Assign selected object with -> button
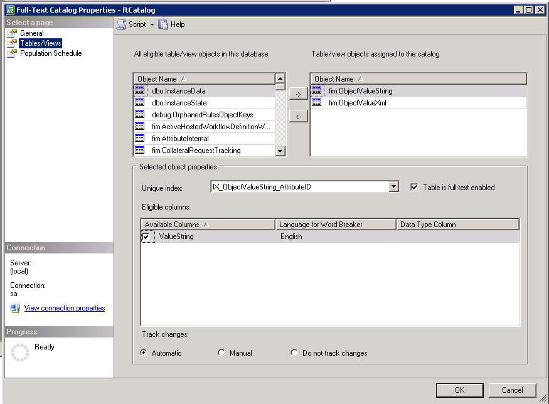This screenshot has width=549, height=404. [298, 94]
